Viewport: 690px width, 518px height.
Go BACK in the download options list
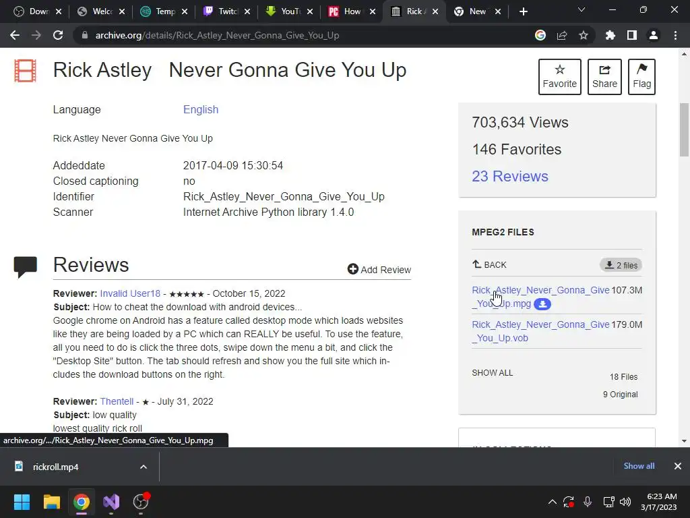[489, 264]
